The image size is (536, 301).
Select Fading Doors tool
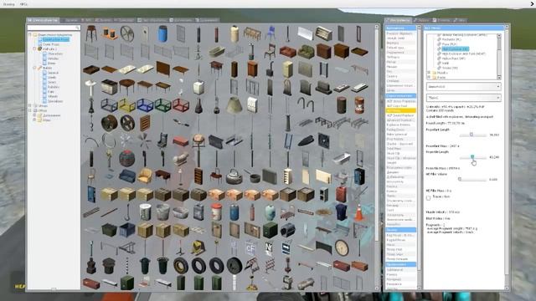click(400, 130)
